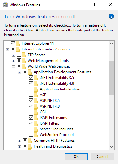Select the 'Server-Side Includes' label
Screen dimensions: 118x164
tap(56, 129)
